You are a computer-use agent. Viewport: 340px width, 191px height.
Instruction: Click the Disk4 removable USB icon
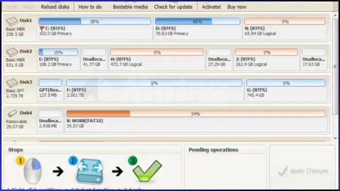click(12, 113)
